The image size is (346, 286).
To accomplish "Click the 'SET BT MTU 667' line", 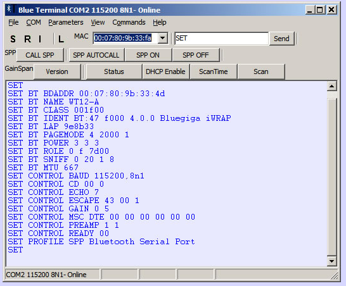I will pos(43,168).
